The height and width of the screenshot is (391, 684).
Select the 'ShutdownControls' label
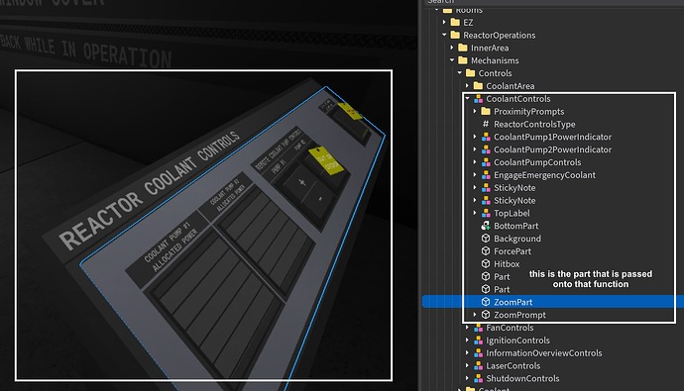click(522, 378)
